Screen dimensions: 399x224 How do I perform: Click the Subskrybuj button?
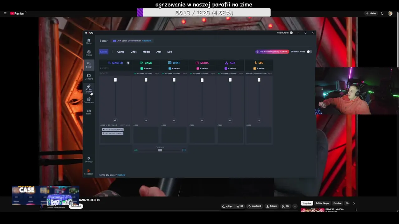[x=76, y=206]
